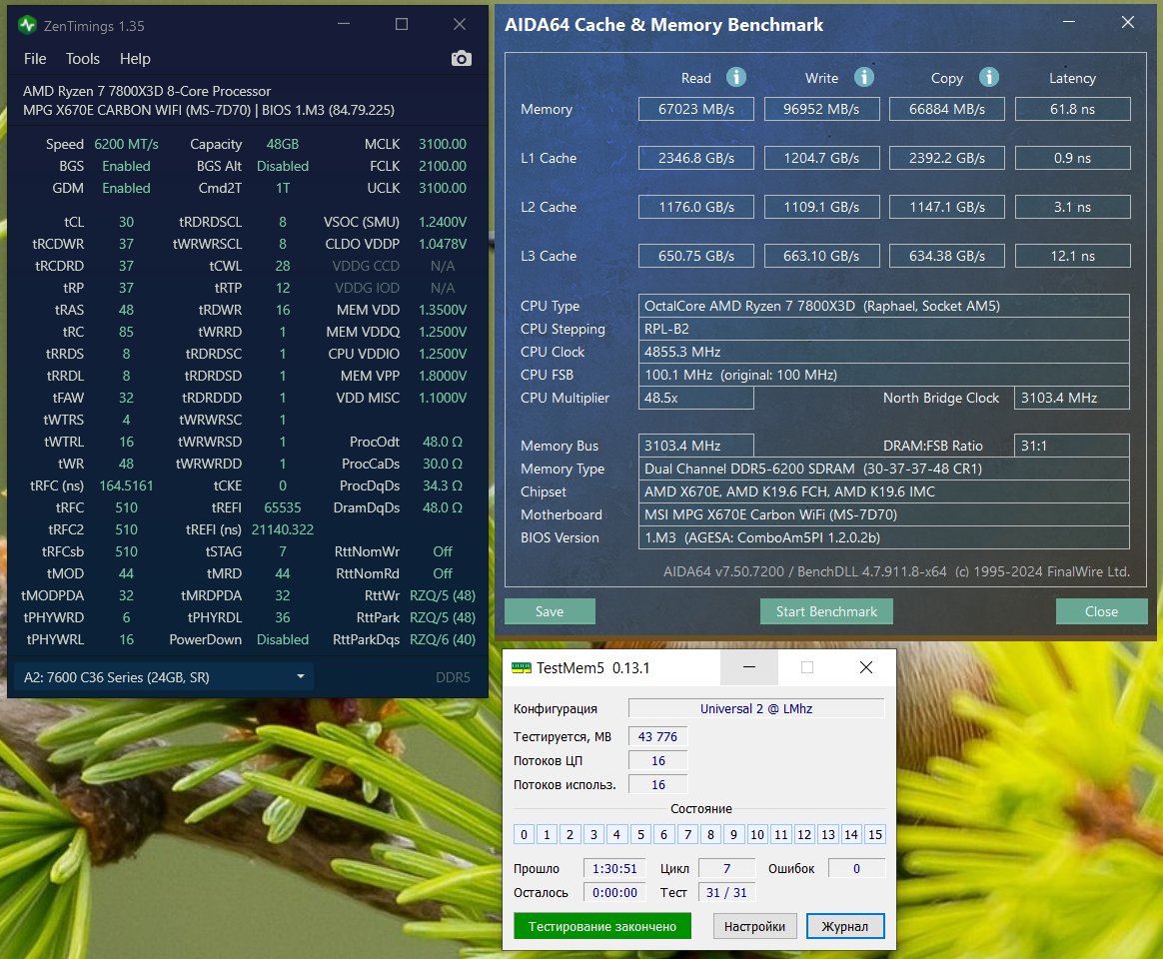The height and width of the screenshot is (959, 1163).
Task: Click FCLK value 2100.00
Action: (x=442, y=166)
